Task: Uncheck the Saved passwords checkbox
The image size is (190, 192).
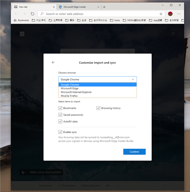Action: (60, 115)
